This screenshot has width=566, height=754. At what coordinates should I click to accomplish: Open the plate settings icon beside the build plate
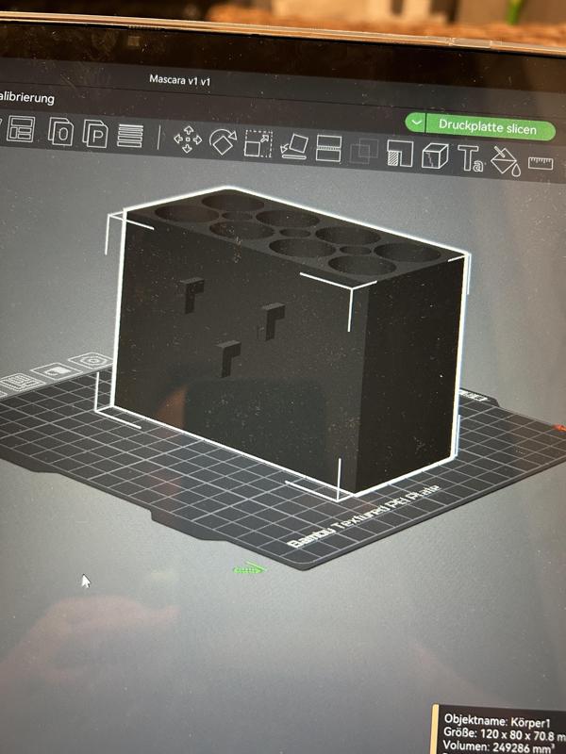[92, 360]
